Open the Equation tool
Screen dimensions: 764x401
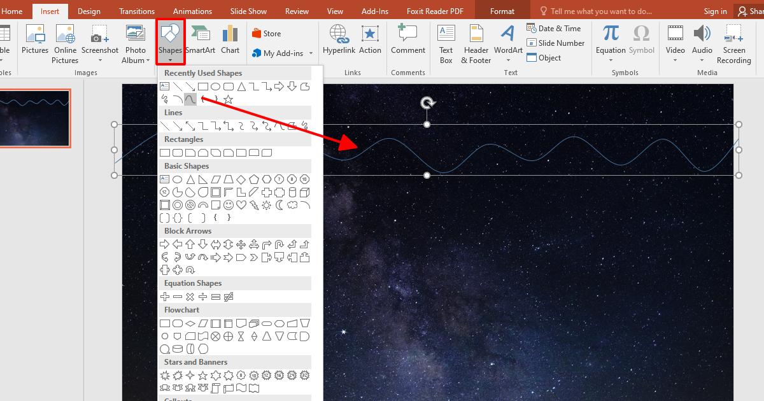tap(609, 38)
